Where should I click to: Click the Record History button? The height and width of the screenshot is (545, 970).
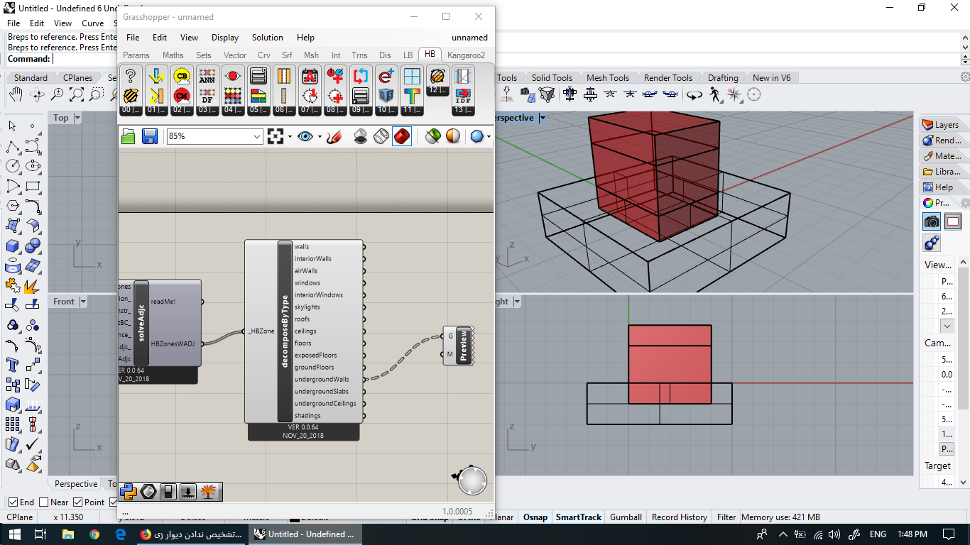point(680,517)
